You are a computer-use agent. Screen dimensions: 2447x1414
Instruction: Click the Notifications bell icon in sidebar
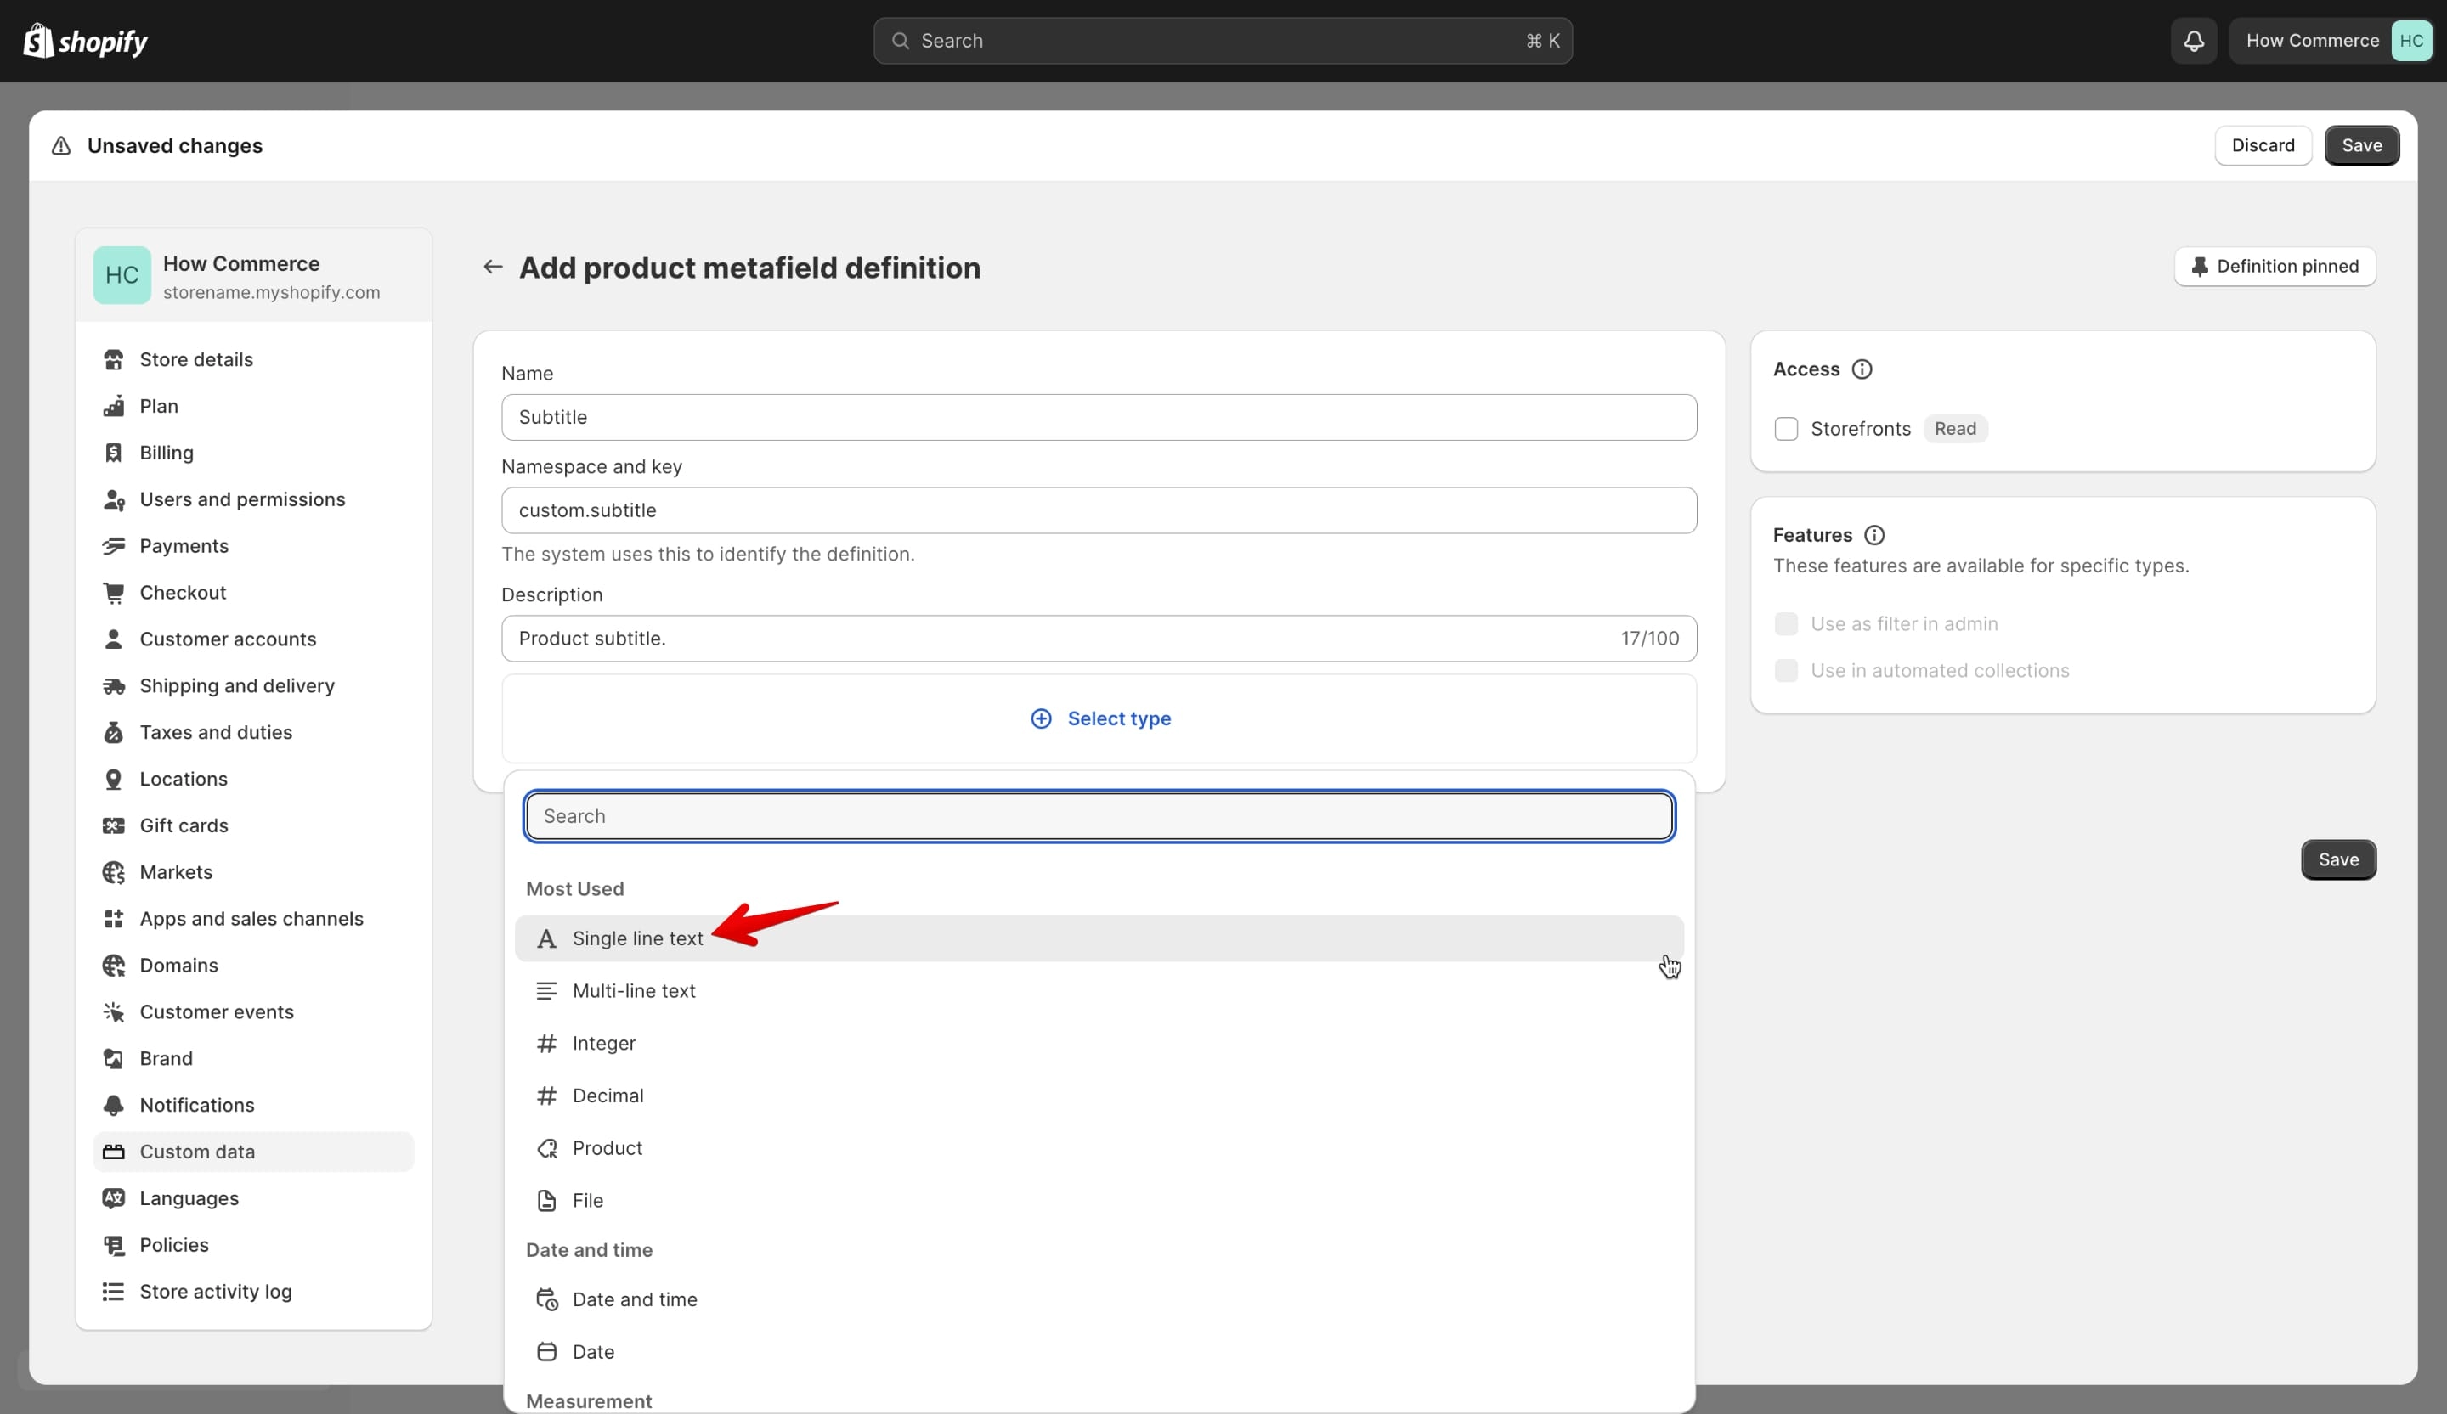pyautogui.click(x=114, y=1104)
